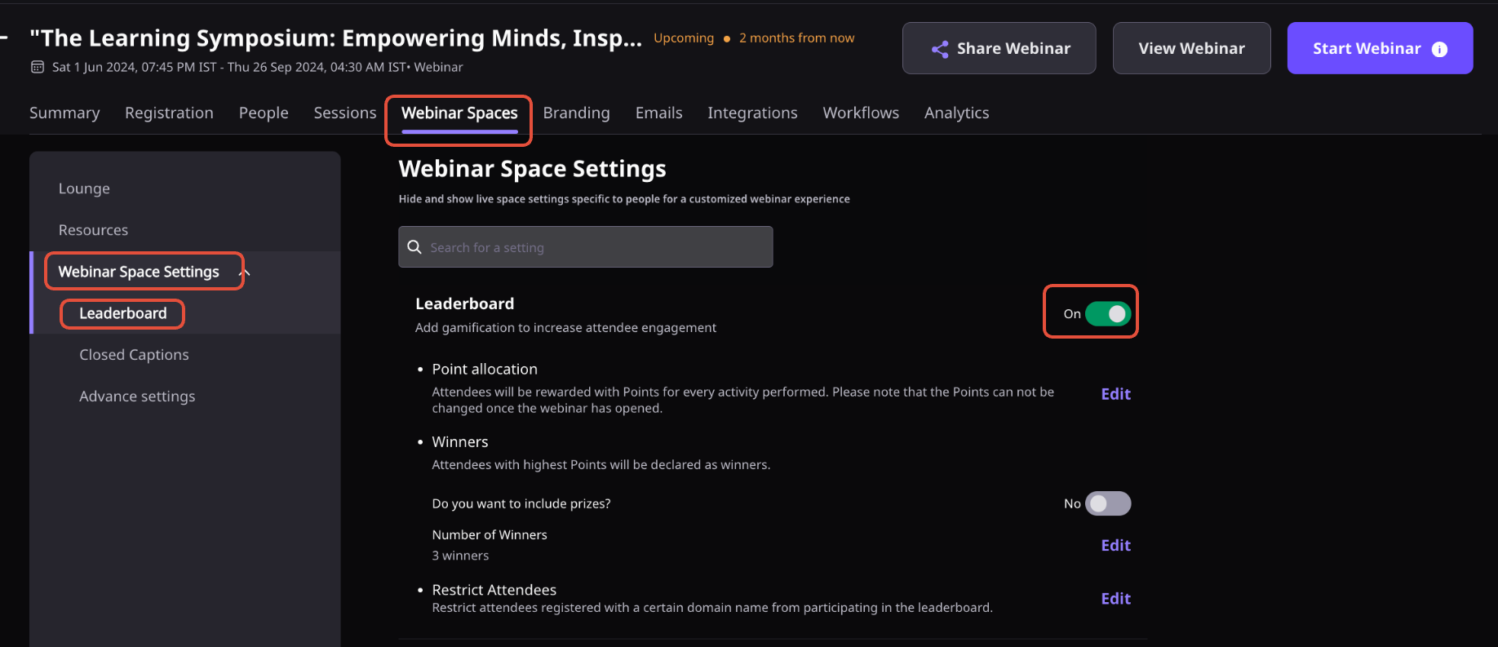Switch to the Emails tab
This screenshot has width=1498, height=647.
click(658, 113)
